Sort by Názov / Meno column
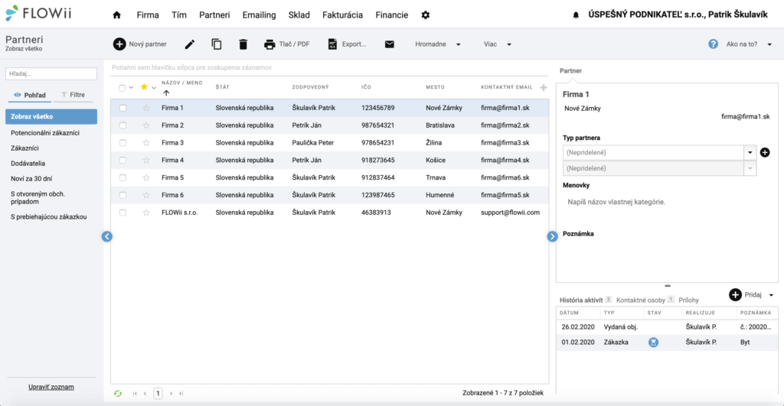This screenshot has width=784, height=406. 182,83
